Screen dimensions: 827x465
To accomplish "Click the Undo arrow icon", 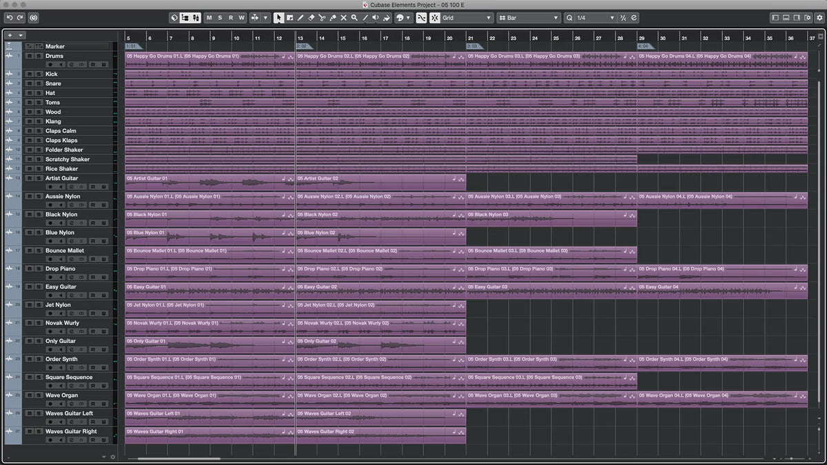I will [10, 17].
